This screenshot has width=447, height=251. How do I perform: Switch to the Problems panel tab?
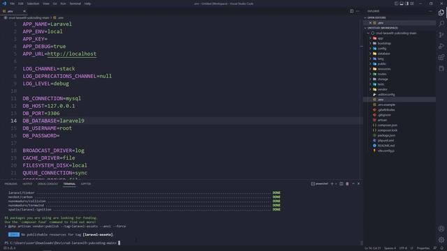[x=11, y=184]
